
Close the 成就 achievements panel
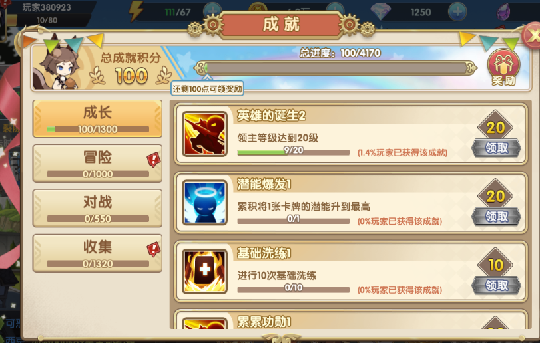click(x=532, y=35)
